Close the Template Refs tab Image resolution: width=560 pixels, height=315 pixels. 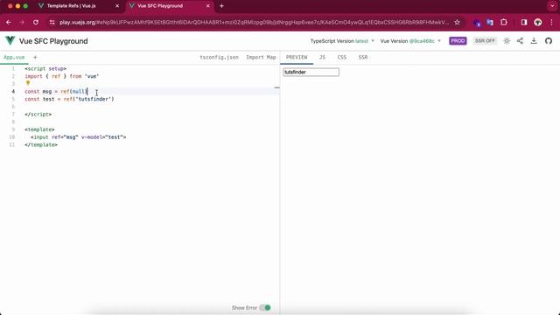[x=117, y=6]
